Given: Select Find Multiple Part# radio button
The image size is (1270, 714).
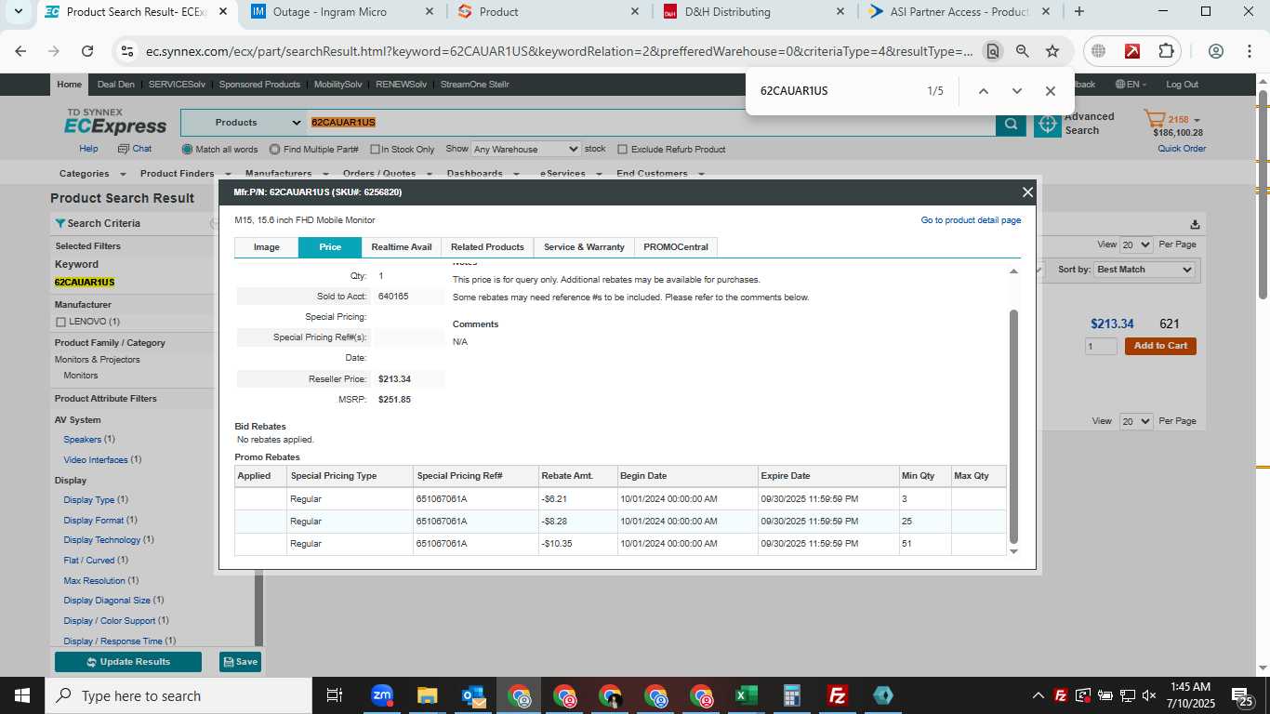Looking at the screenshot, I should 274,149.
